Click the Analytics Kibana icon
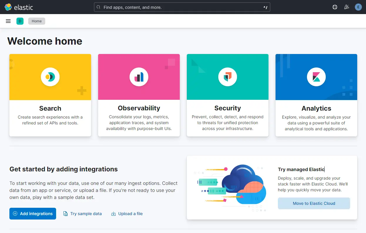The height and width of the screenshot is (233, 366). [x=316, y=77]
